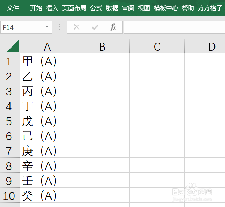
Task: Click inside the formula bar input
Action: [x=175, y=27]
